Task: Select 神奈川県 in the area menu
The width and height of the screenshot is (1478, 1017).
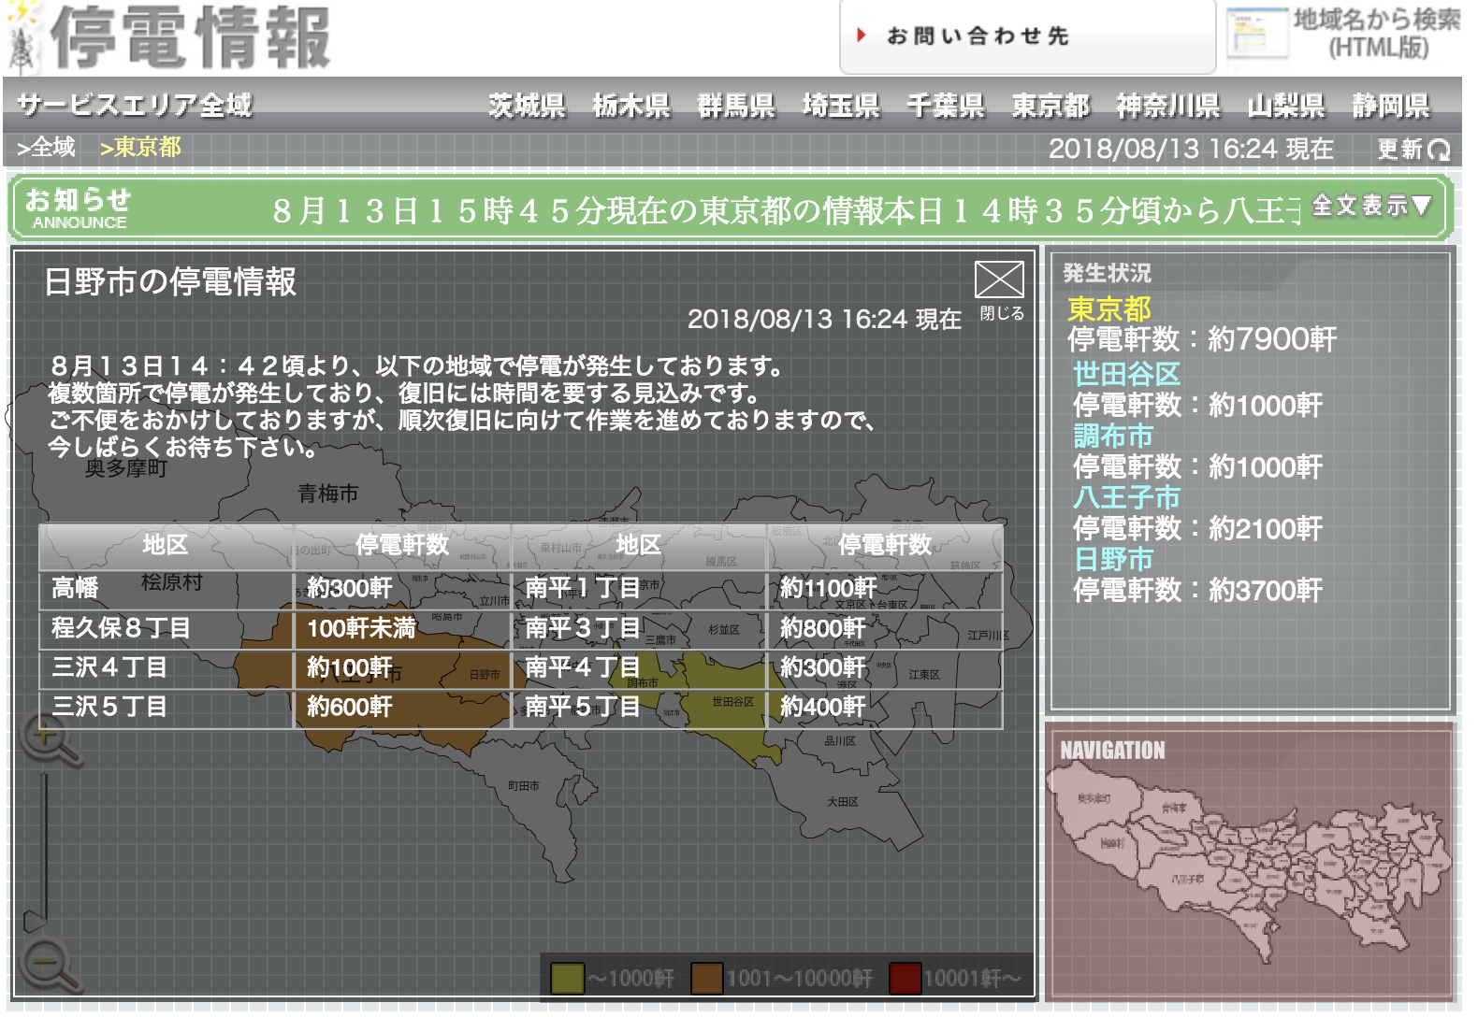Action: [x=1167, y=106]
